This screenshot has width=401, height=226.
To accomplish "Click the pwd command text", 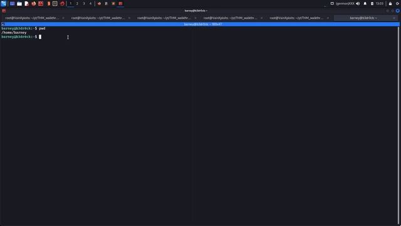I will pos(42,28).
